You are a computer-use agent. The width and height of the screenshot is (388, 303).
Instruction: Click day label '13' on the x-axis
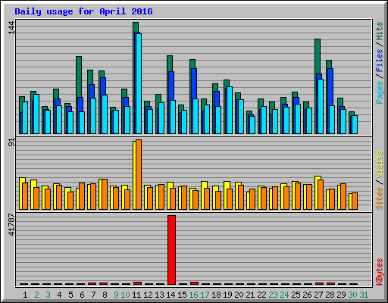point(159,295)
